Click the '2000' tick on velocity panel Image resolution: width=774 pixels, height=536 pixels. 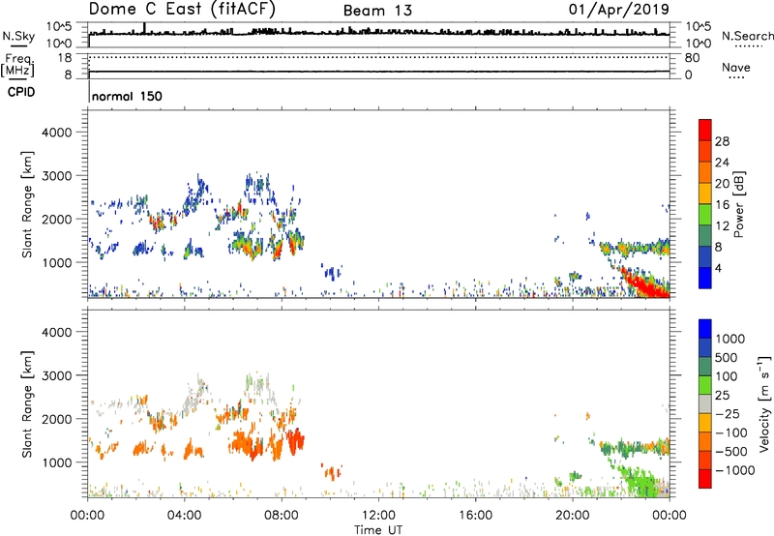point(56,419)
